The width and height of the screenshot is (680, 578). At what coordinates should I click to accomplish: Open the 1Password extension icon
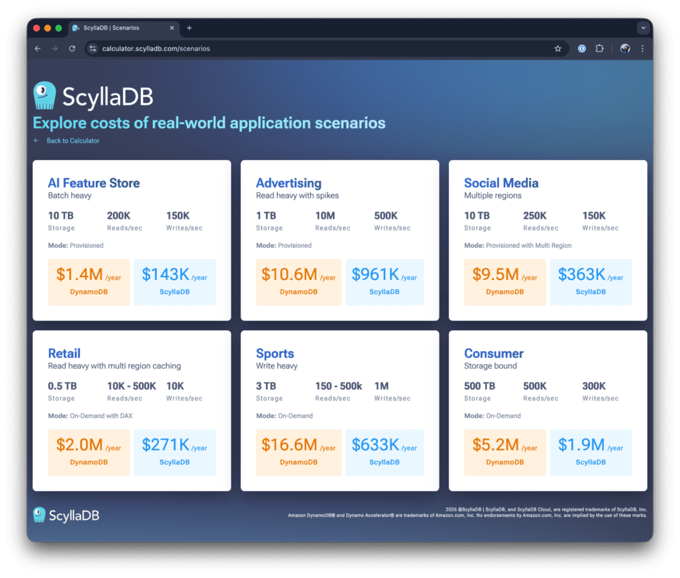click(582, 49)
